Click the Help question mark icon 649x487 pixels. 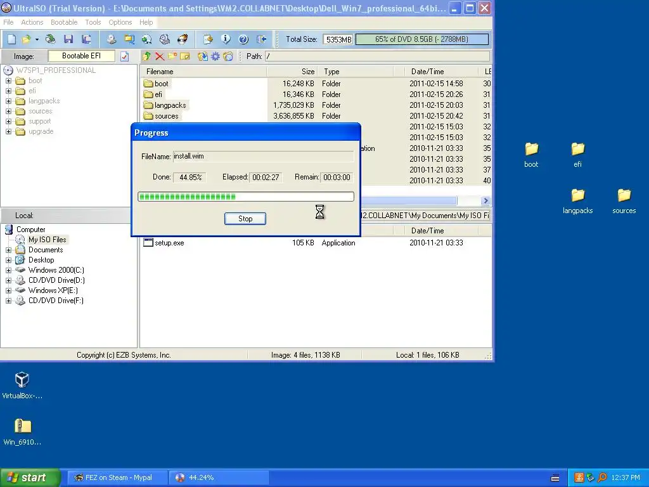point(243,39)
